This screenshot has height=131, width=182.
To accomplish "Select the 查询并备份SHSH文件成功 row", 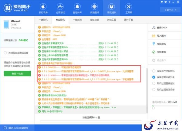I will [52, 96].
